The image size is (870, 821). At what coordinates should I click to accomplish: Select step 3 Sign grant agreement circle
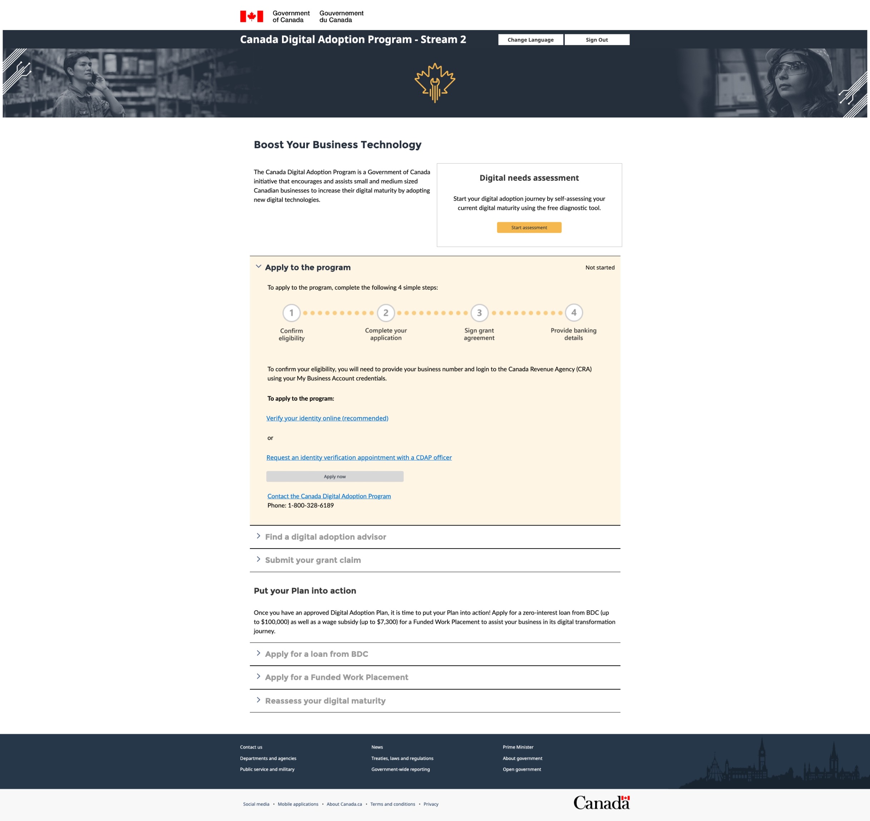point(479,312)
